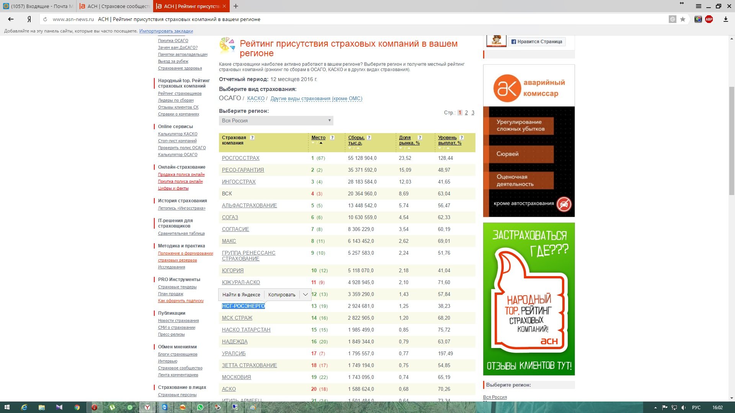Go to results page 3

click(x=473, y=112)
